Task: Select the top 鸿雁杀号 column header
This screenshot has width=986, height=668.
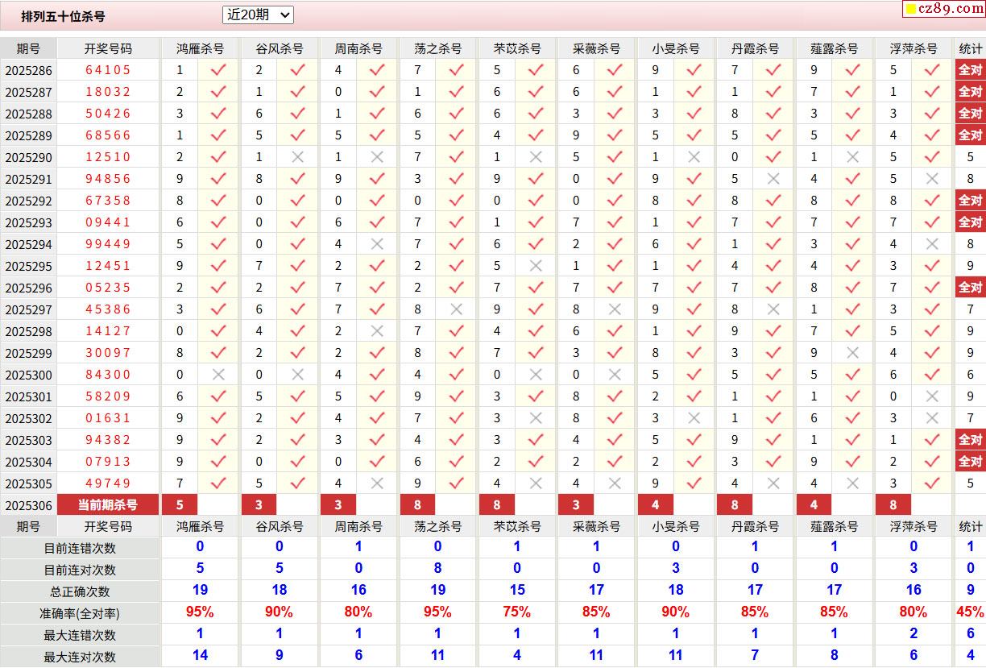Action: (201, 48)
